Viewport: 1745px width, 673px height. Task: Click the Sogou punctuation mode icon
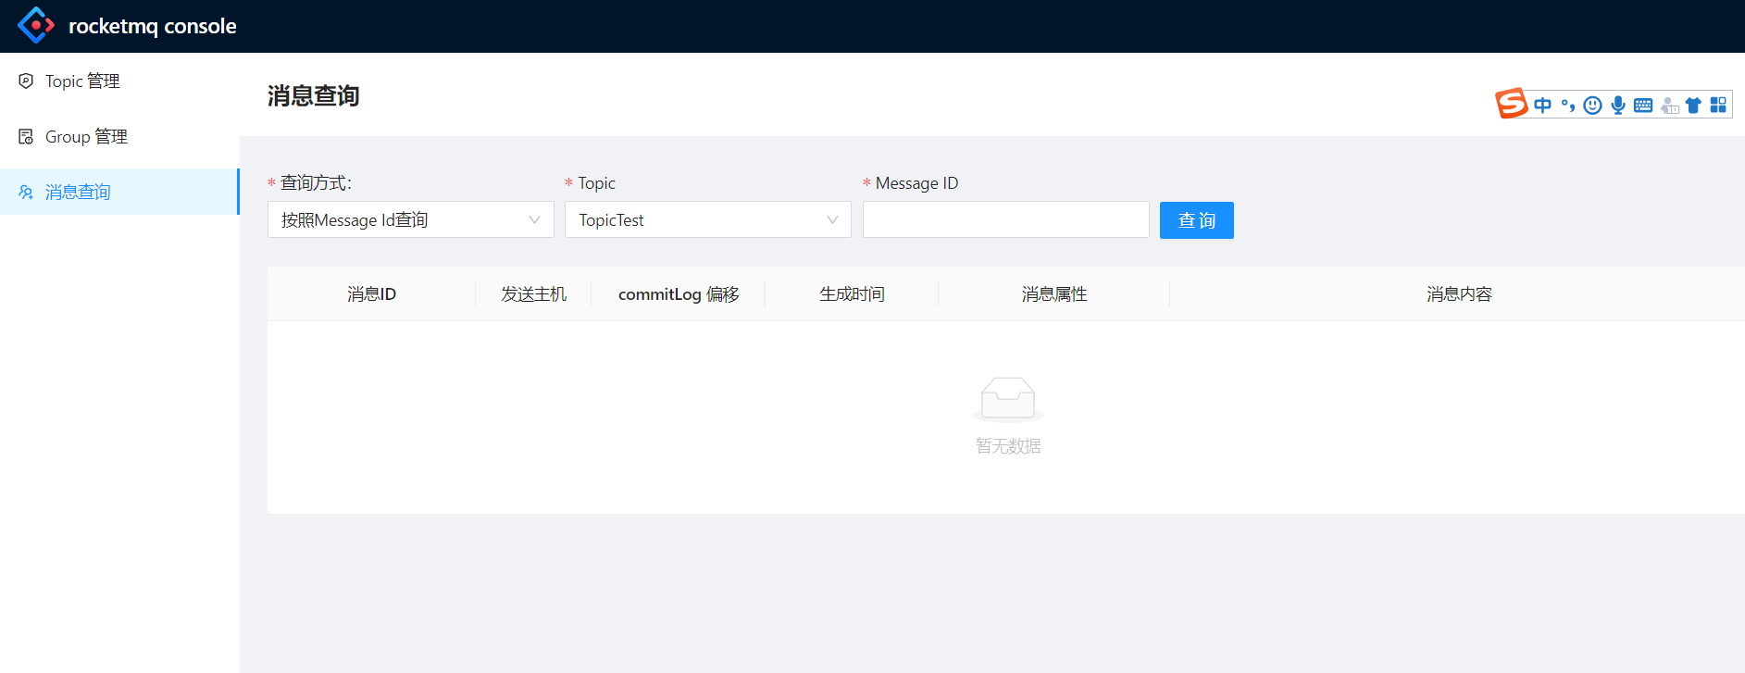coord(1568,106)
